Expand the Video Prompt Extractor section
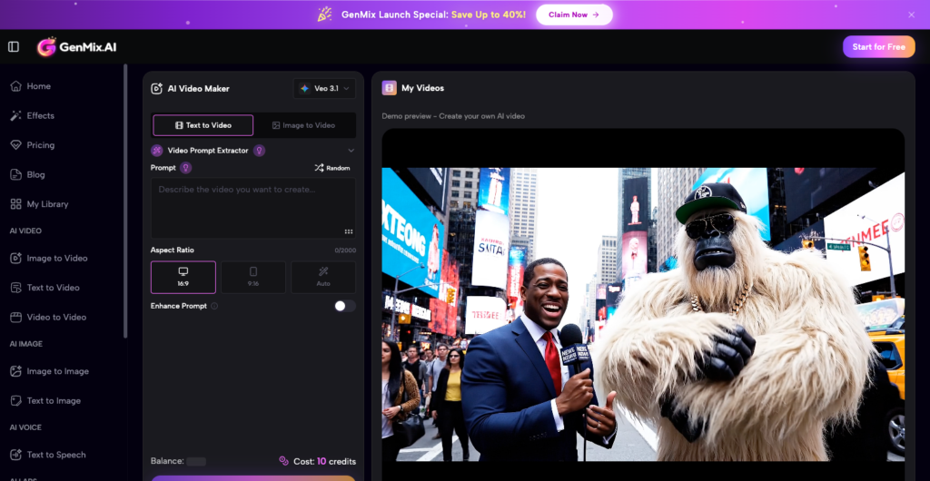Image resolution: width=930 pixels, height=481 pixels. (351, 151)
